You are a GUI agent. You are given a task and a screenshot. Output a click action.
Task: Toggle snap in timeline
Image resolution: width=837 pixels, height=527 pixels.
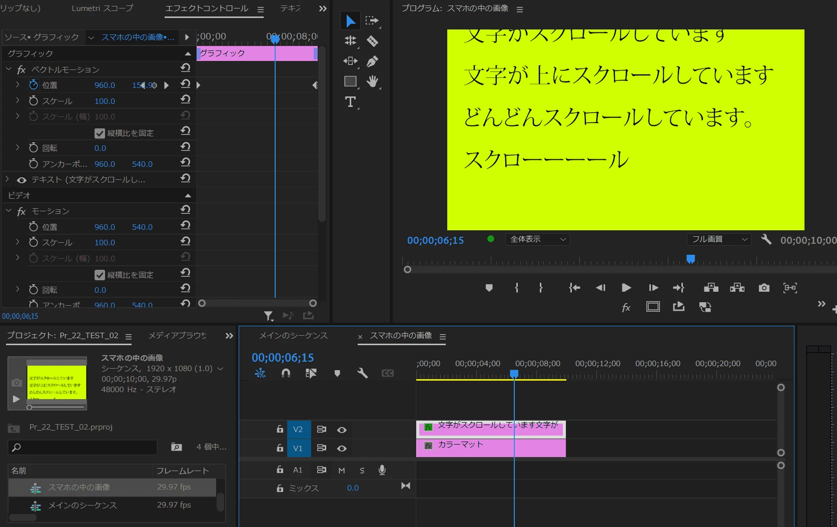[286, 373]
